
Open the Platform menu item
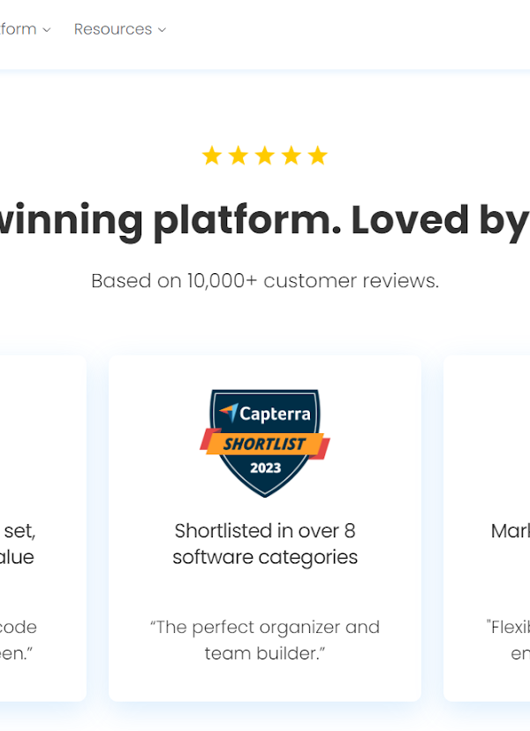(25, 29)
